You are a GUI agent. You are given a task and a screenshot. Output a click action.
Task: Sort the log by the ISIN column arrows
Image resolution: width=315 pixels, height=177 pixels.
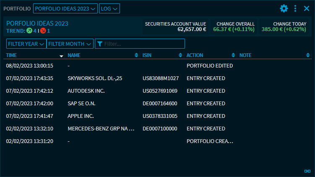coord(180,55)
